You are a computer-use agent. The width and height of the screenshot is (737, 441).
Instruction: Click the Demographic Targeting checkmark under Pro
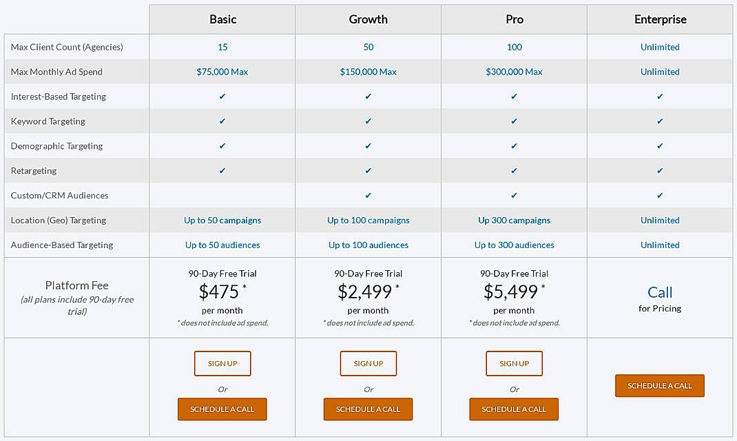tap(514, 146)
